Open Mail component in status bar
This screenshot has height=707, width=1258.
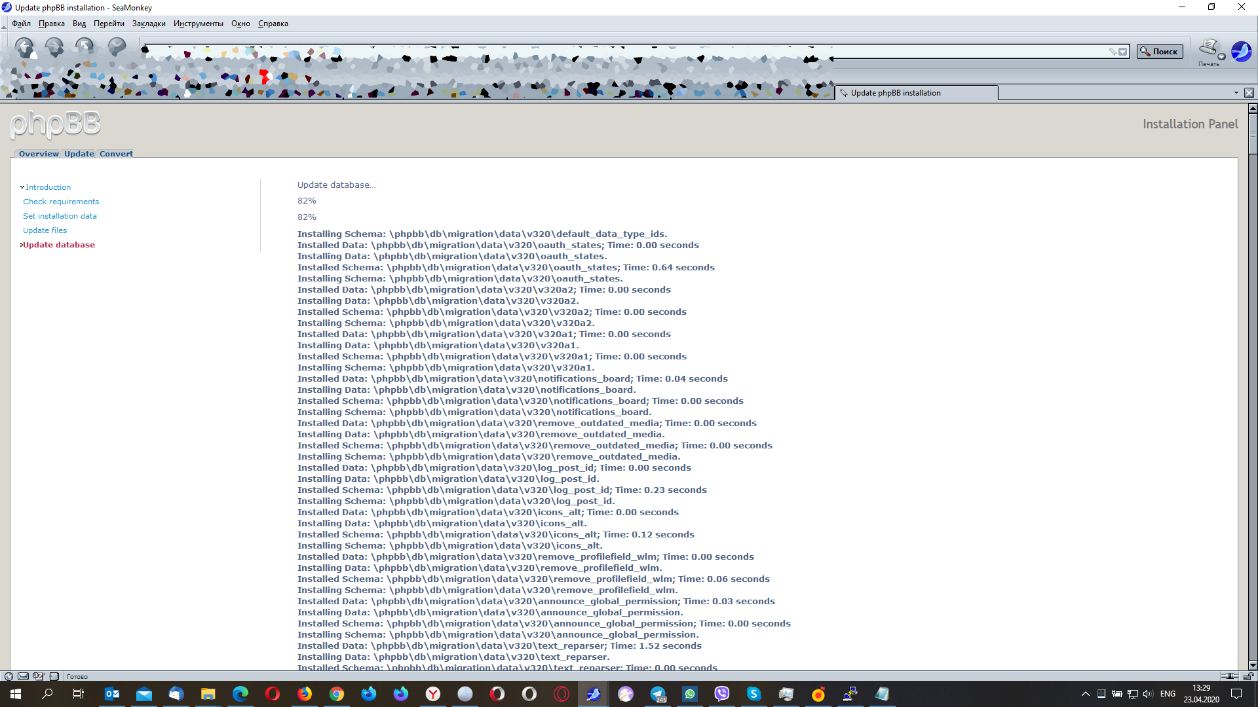pyautogui.click(x=23, y=676)
